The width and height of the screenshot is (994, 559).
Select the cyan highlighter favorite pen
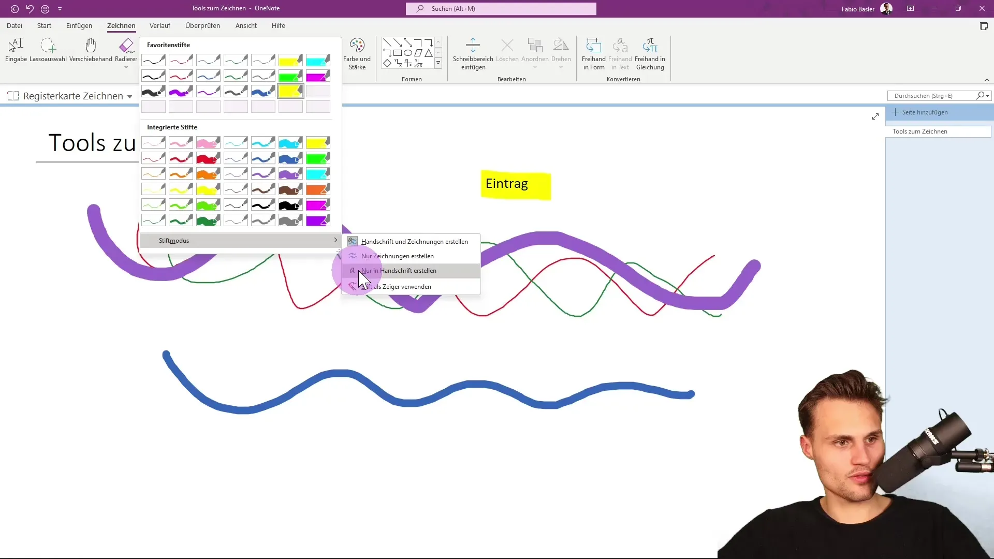[x=318, y=61]
